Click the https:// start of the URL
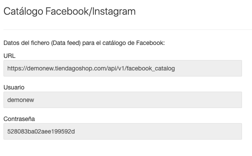 [17, 69]
